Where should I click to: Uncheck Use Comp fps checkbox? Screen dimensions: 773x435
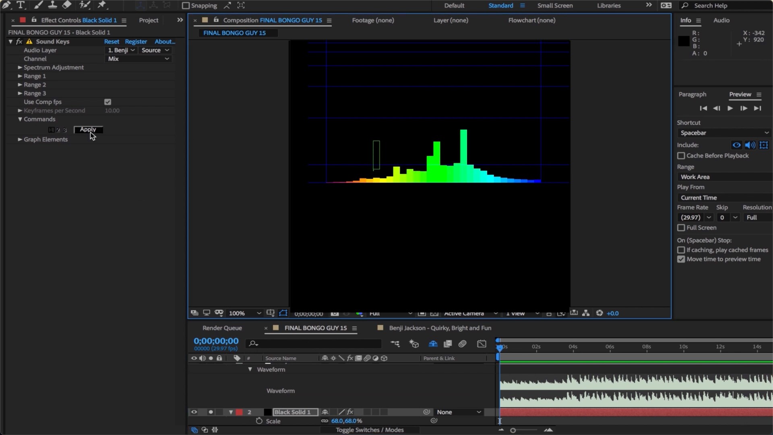[107, 102]
